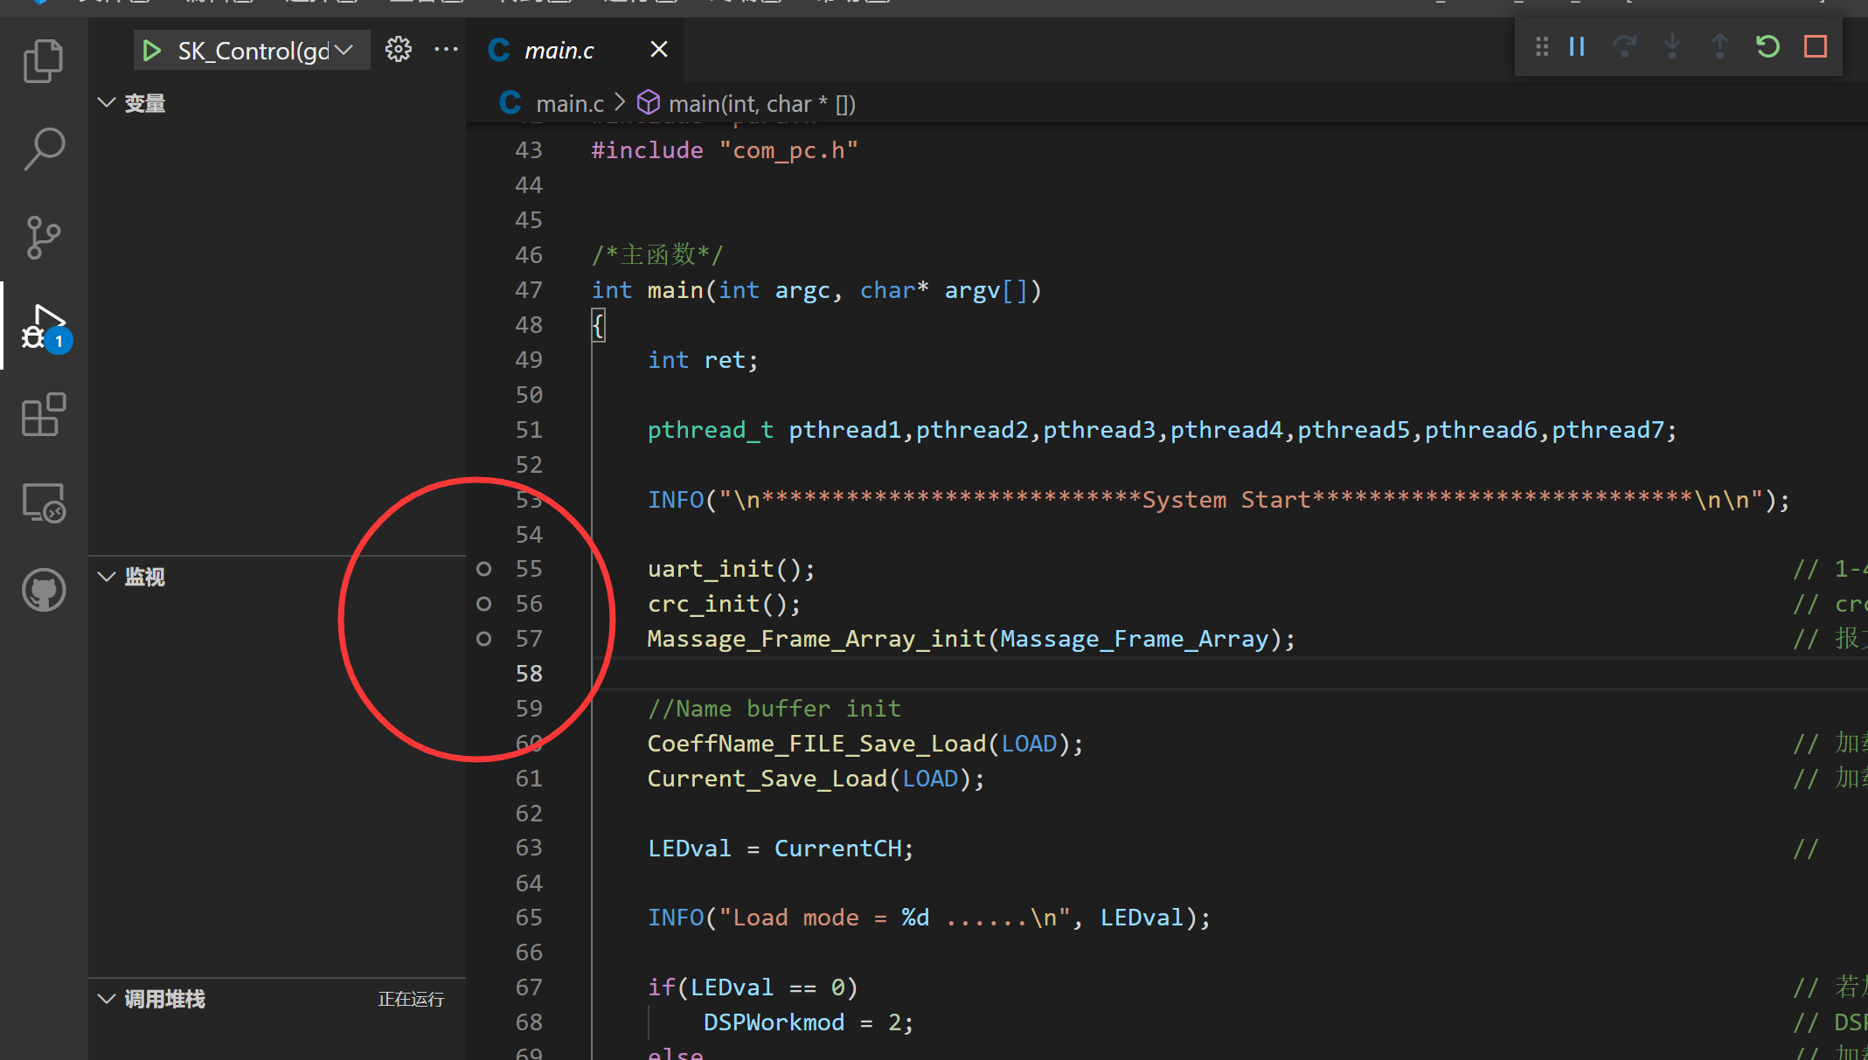Restart the debug session
The height and width of the screenshot is (1060, 1868).
(x=1767, y=46)
